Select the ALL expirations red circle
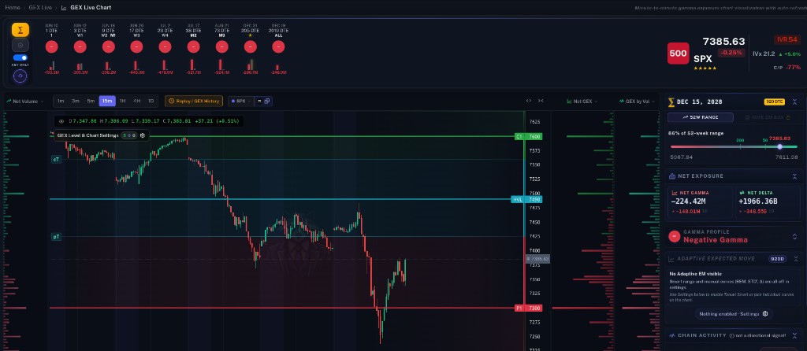The width and height of the screenshot is (807, 351). 278,46
